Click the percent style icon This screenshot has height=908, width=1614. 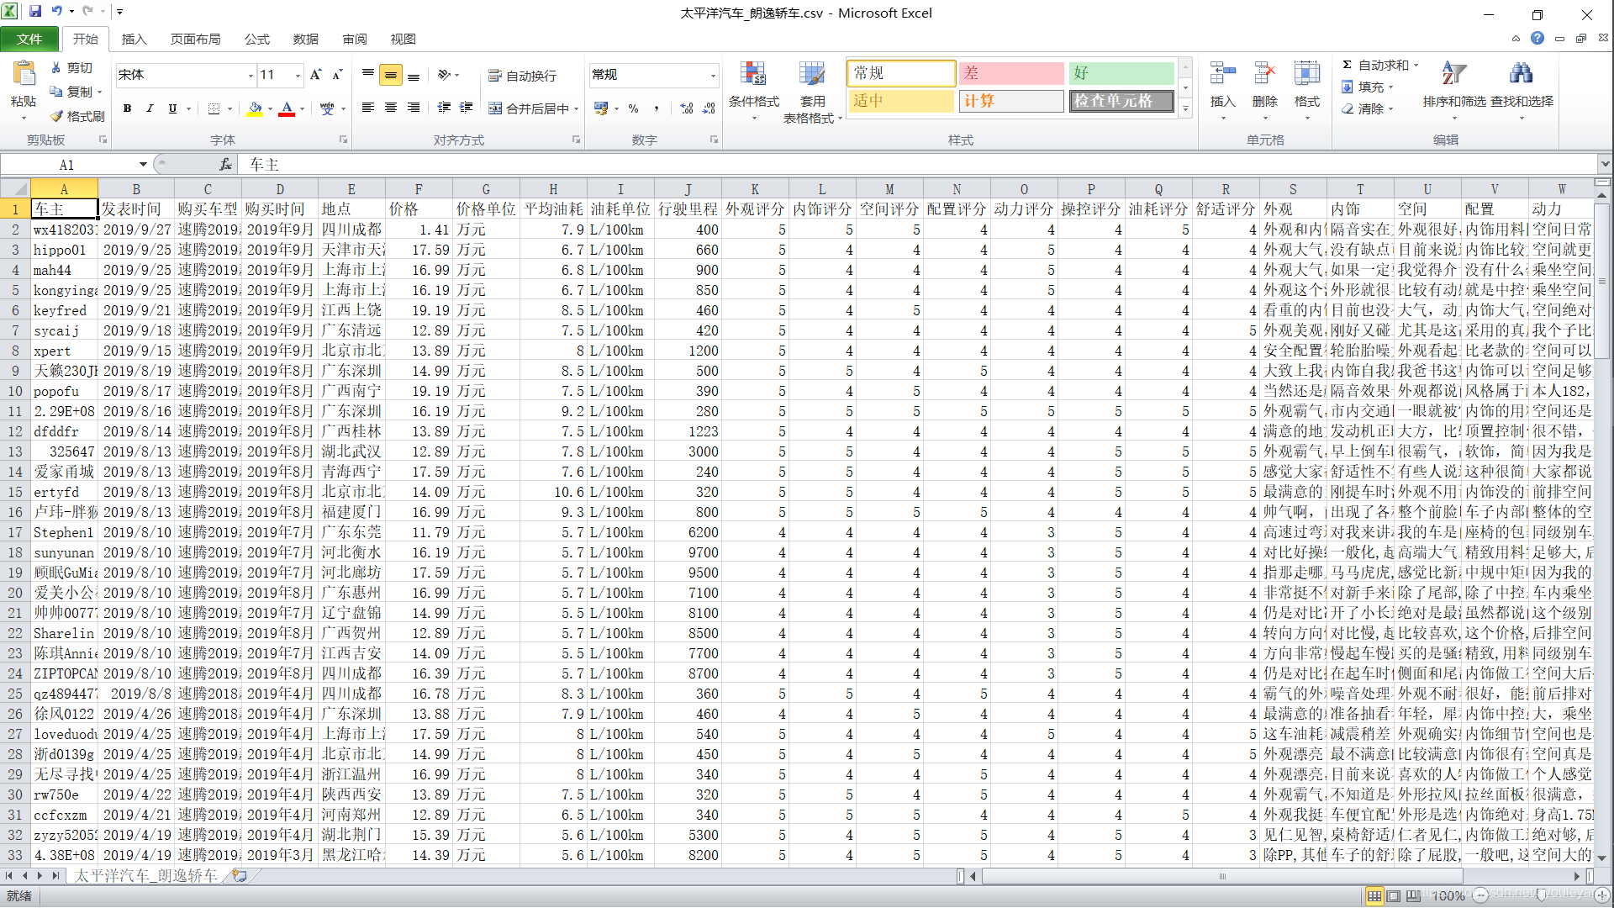633,108
